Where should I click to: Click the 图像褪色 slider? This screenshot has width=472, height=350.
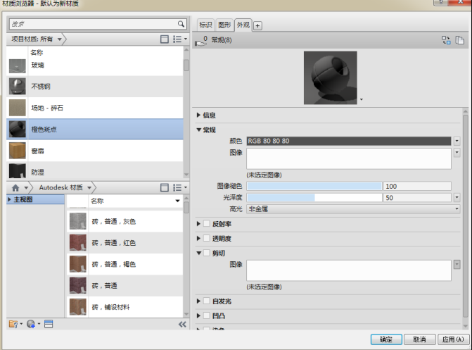tap(314, 187)
